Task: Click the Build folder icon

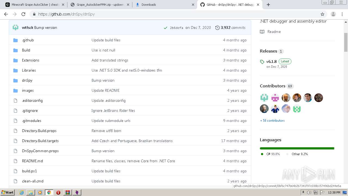Action: pos(15,50)
